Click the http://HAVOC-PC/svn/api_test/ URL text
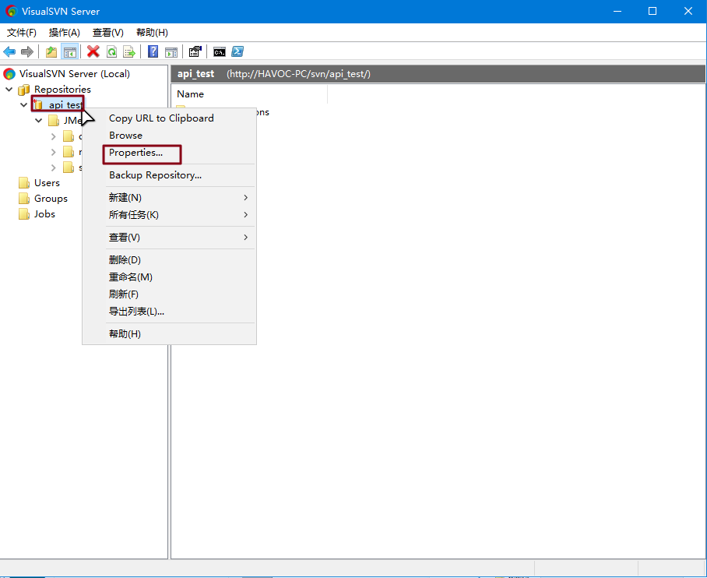This screenshot has height=578, width=707. pyautogui.click(x=298, y=74)
